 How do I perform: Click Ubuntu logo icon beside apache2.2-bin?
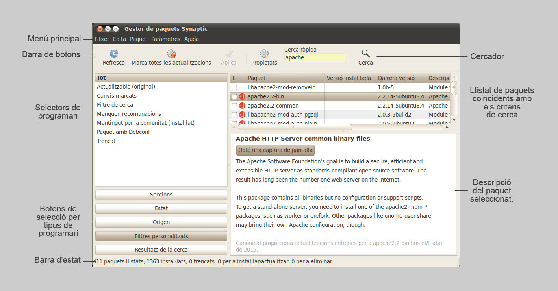tap(242, 96)
